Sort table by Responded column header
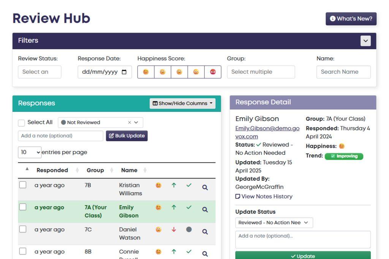This screenshot has width=389, height=259. [x=52, y=170]
